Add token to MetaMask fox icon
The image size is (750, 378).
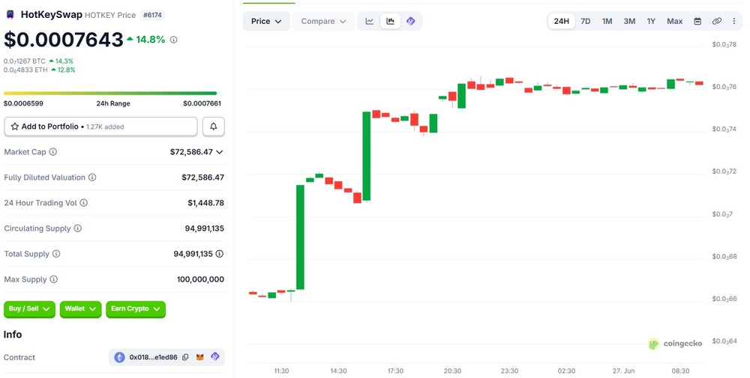point(200,357)
